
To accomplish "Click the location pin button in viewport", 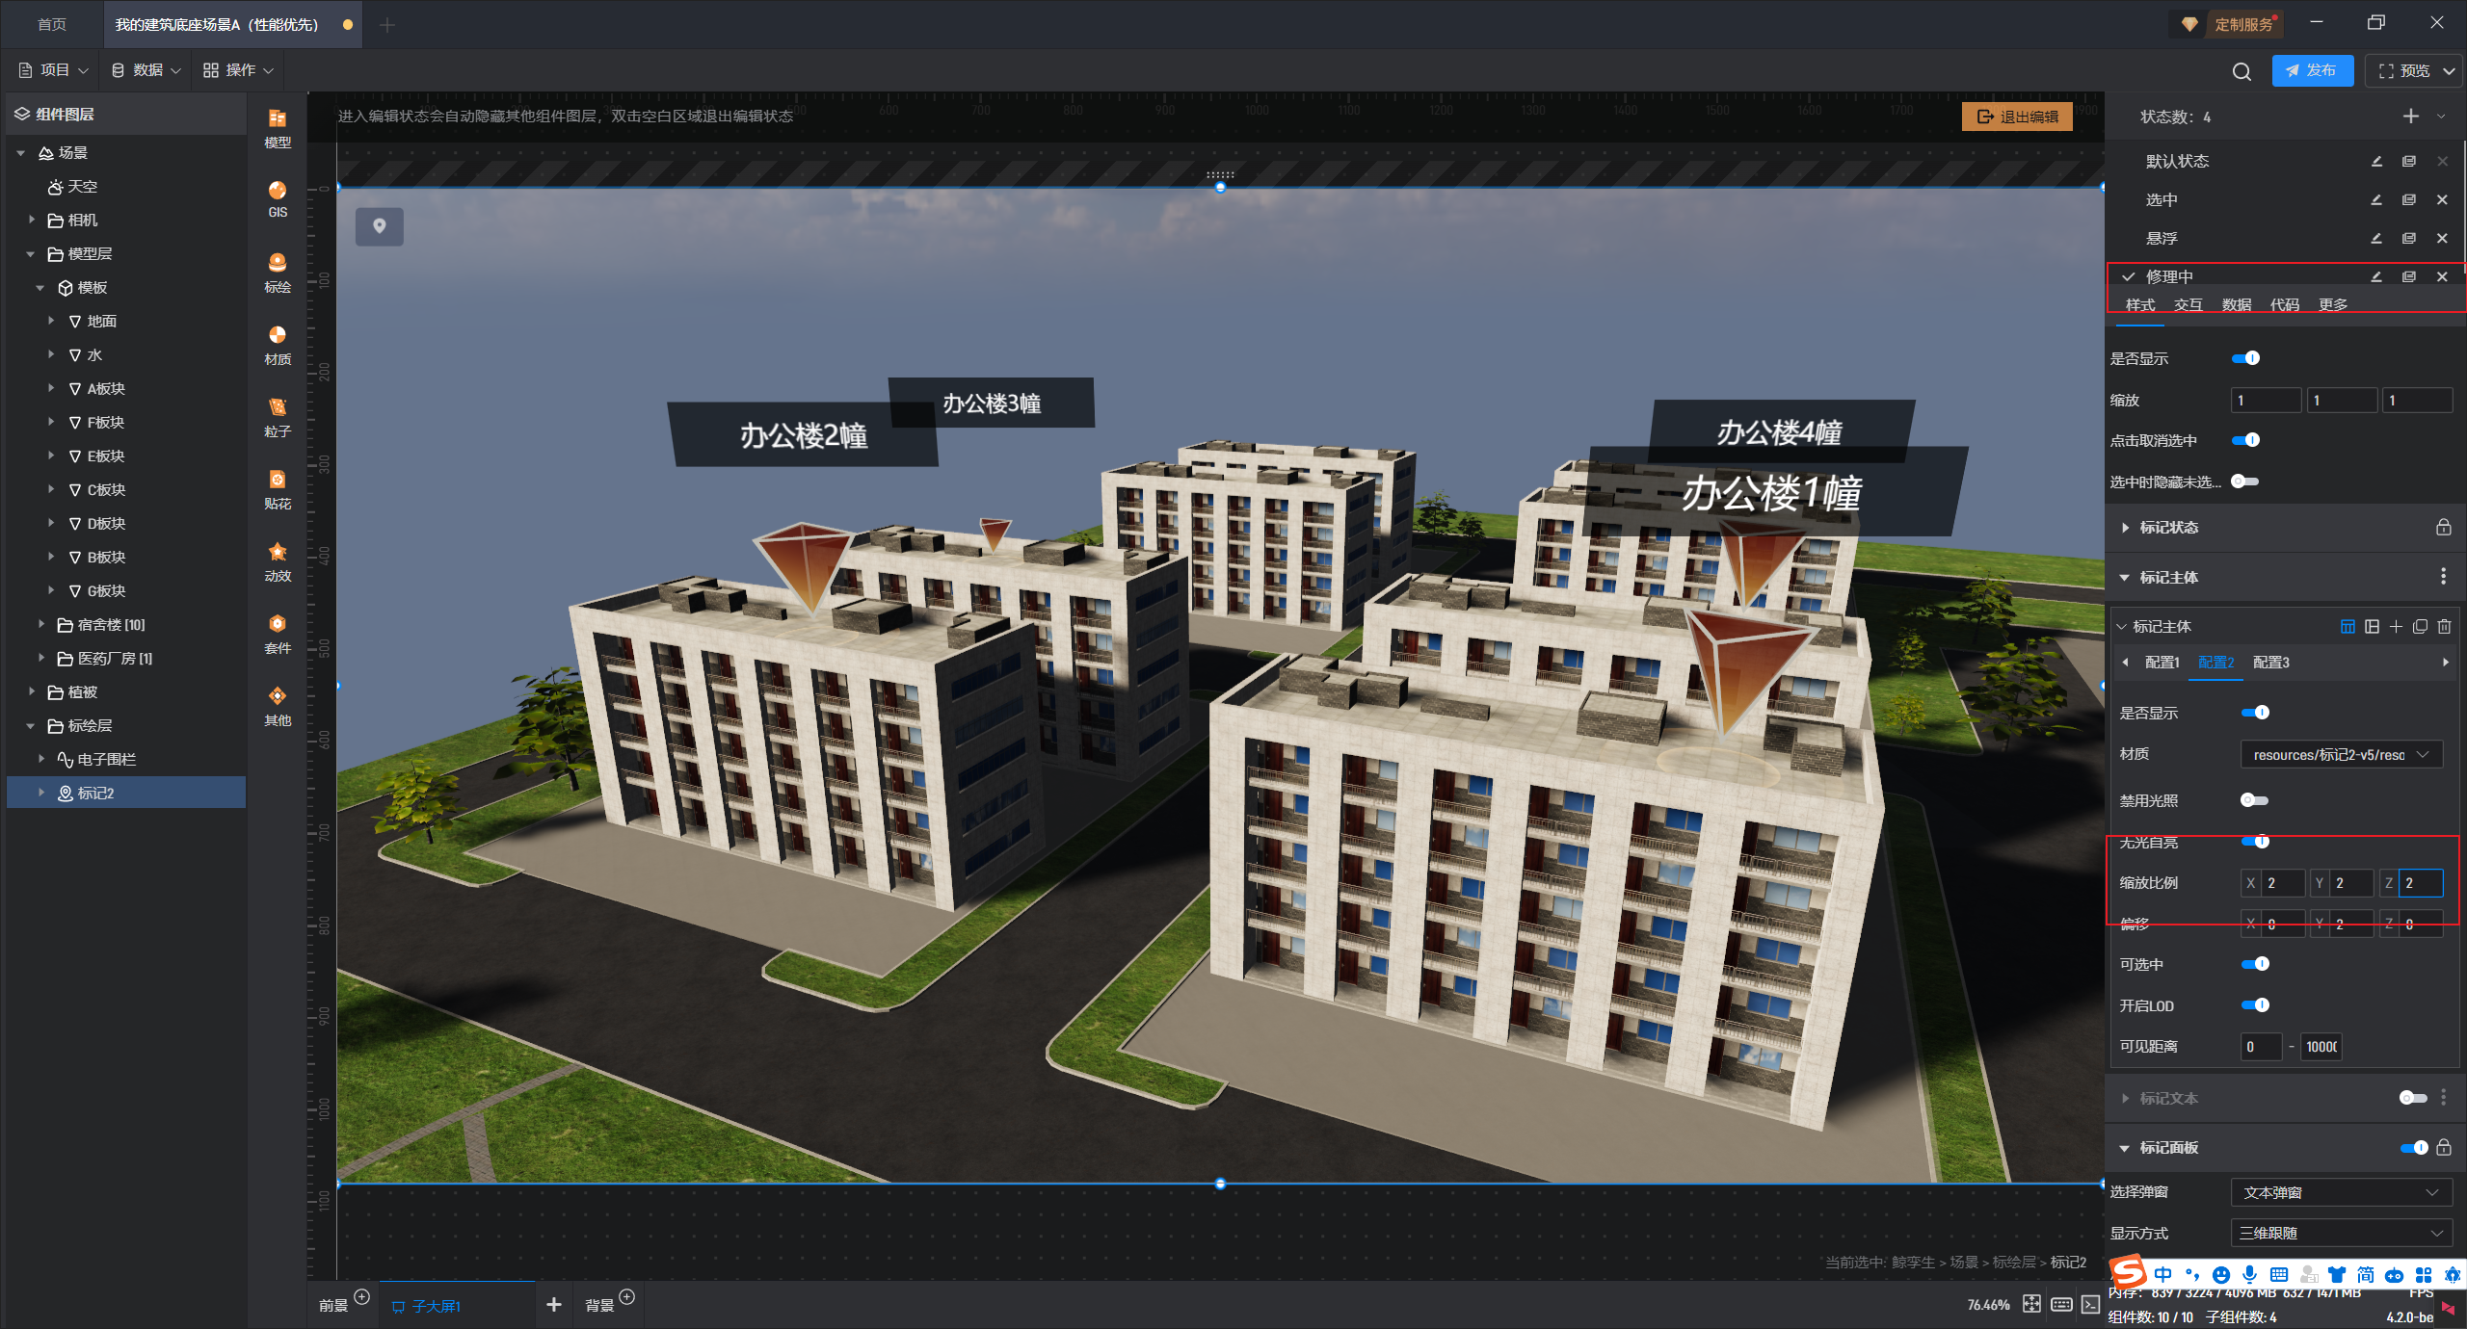I will (x=380, y=226).
